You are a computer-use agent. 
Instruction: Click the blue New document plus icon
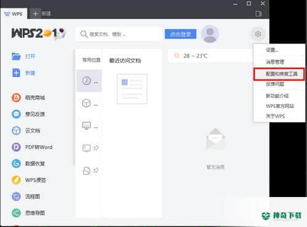click(x=16, y=73)
